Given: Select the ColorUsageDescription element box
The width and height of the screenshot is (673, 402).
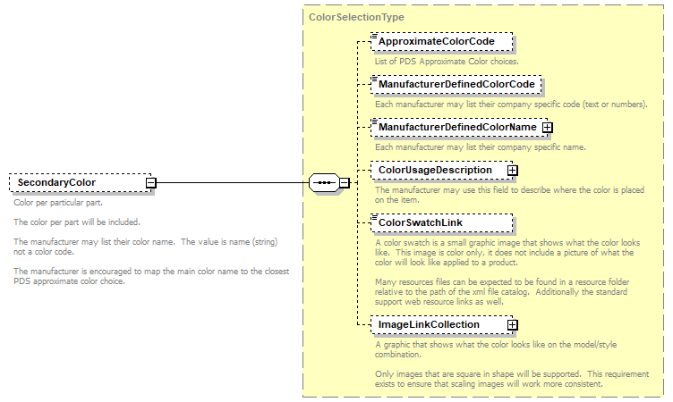Looking at the screenshot, I should click(x=437, y=170).
